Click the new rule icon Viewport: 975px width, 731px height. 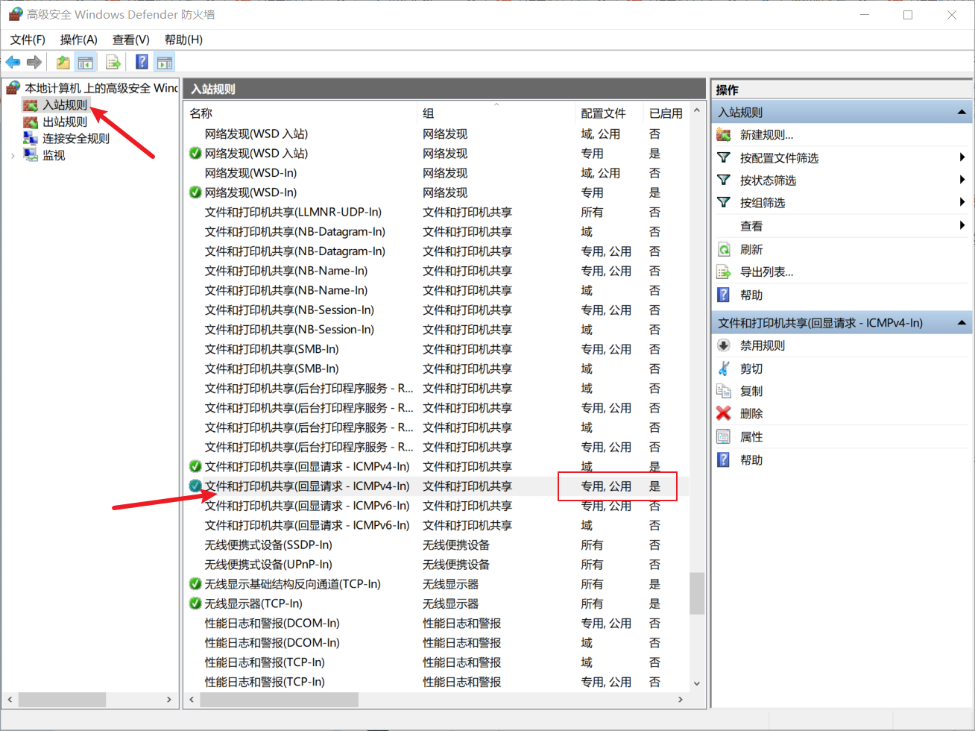[x=723, y=135]
